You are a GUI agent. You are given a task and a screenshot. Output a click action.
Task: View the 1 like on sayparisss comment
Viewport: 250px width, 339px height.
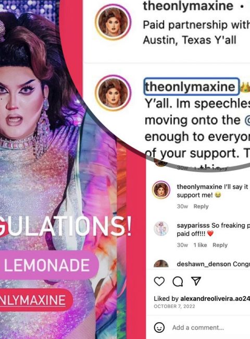pos(200,245)
